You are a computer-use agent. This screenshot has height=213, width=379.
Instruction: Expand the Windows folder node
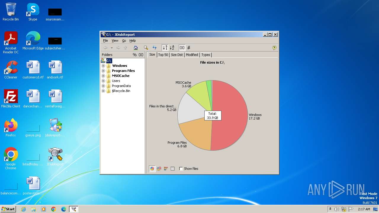pos(103,66)
